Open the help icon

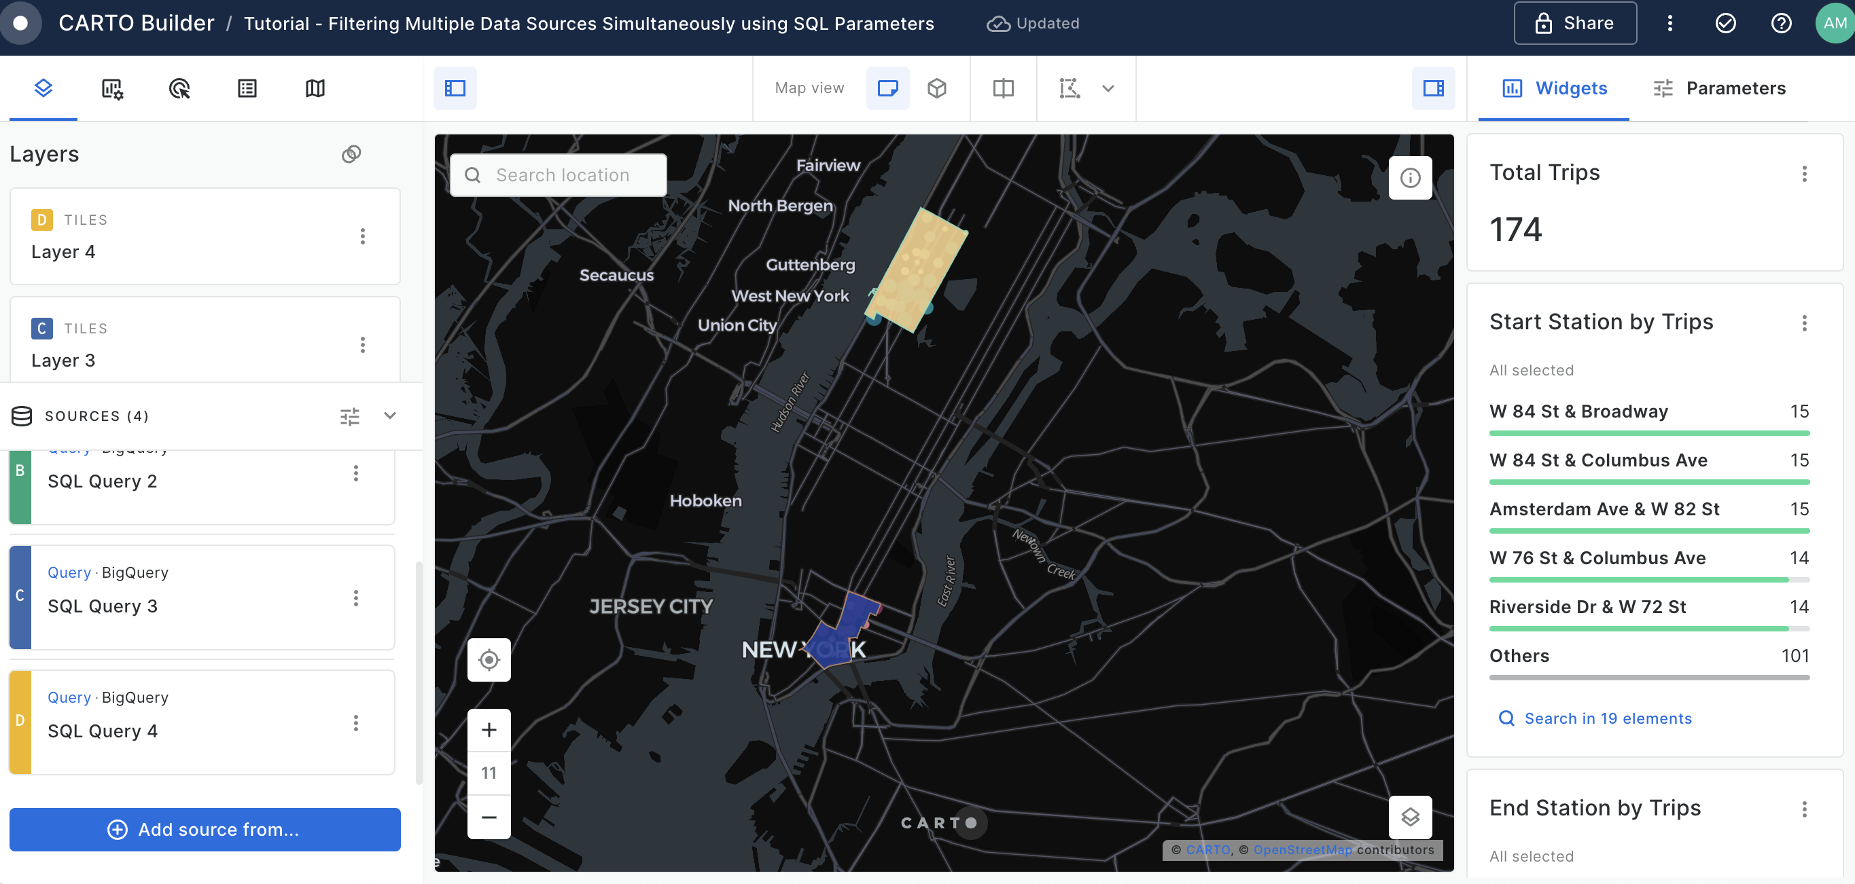(1781, 23)
